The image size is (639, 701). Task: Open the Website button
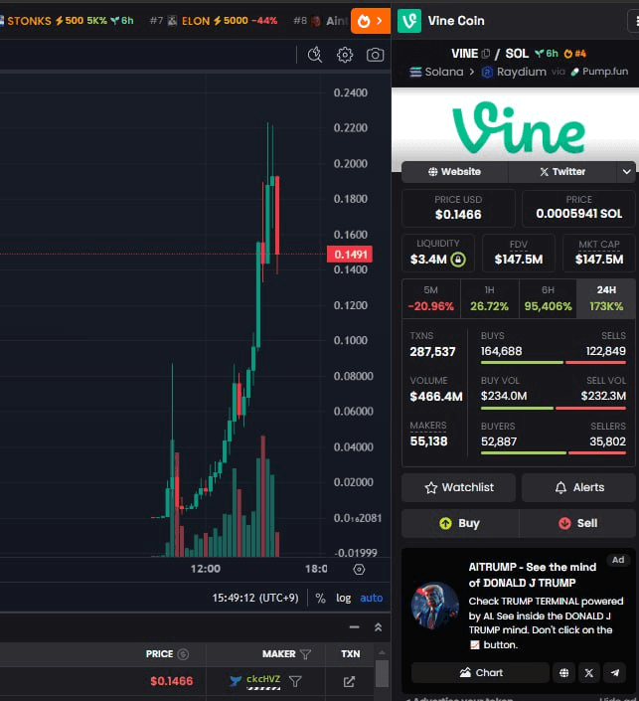click(x=454, y=172)
